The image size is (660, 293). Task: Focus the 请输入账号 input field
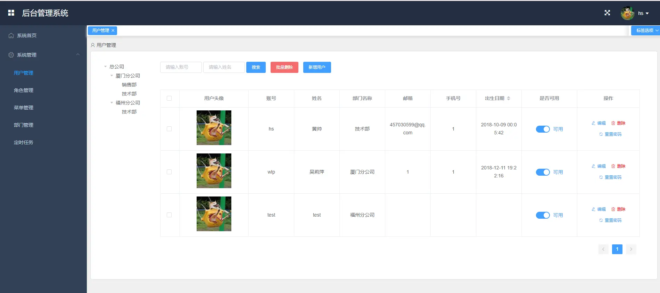pyautogui.click(x=181, y=67)
